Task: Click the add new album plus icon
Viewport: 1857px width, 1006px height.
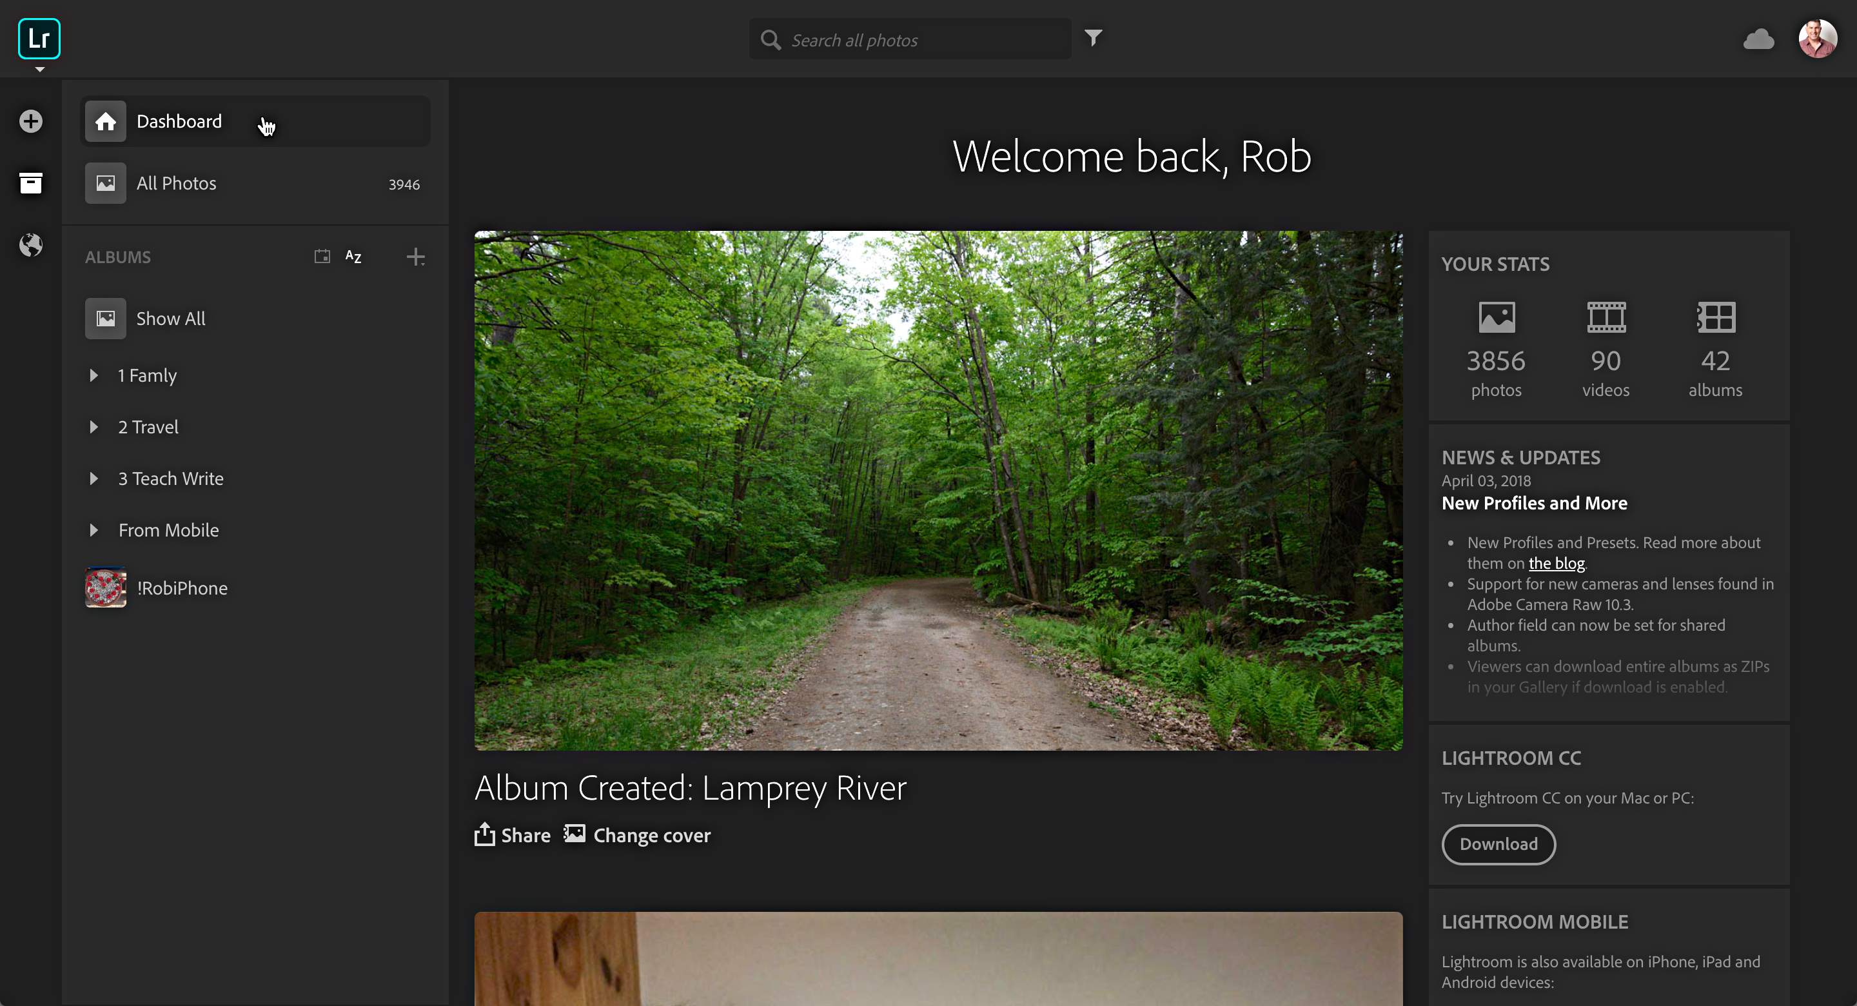Action: point(415,257)
